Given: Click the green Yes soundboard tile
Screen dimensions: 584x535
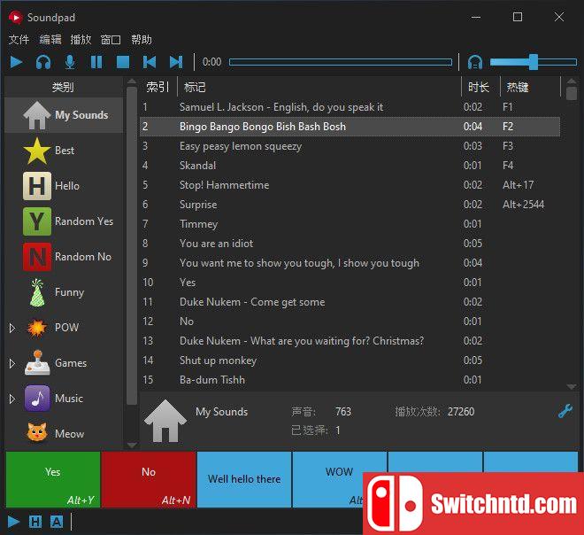Looking at the screenshot, I should [53, 480].
